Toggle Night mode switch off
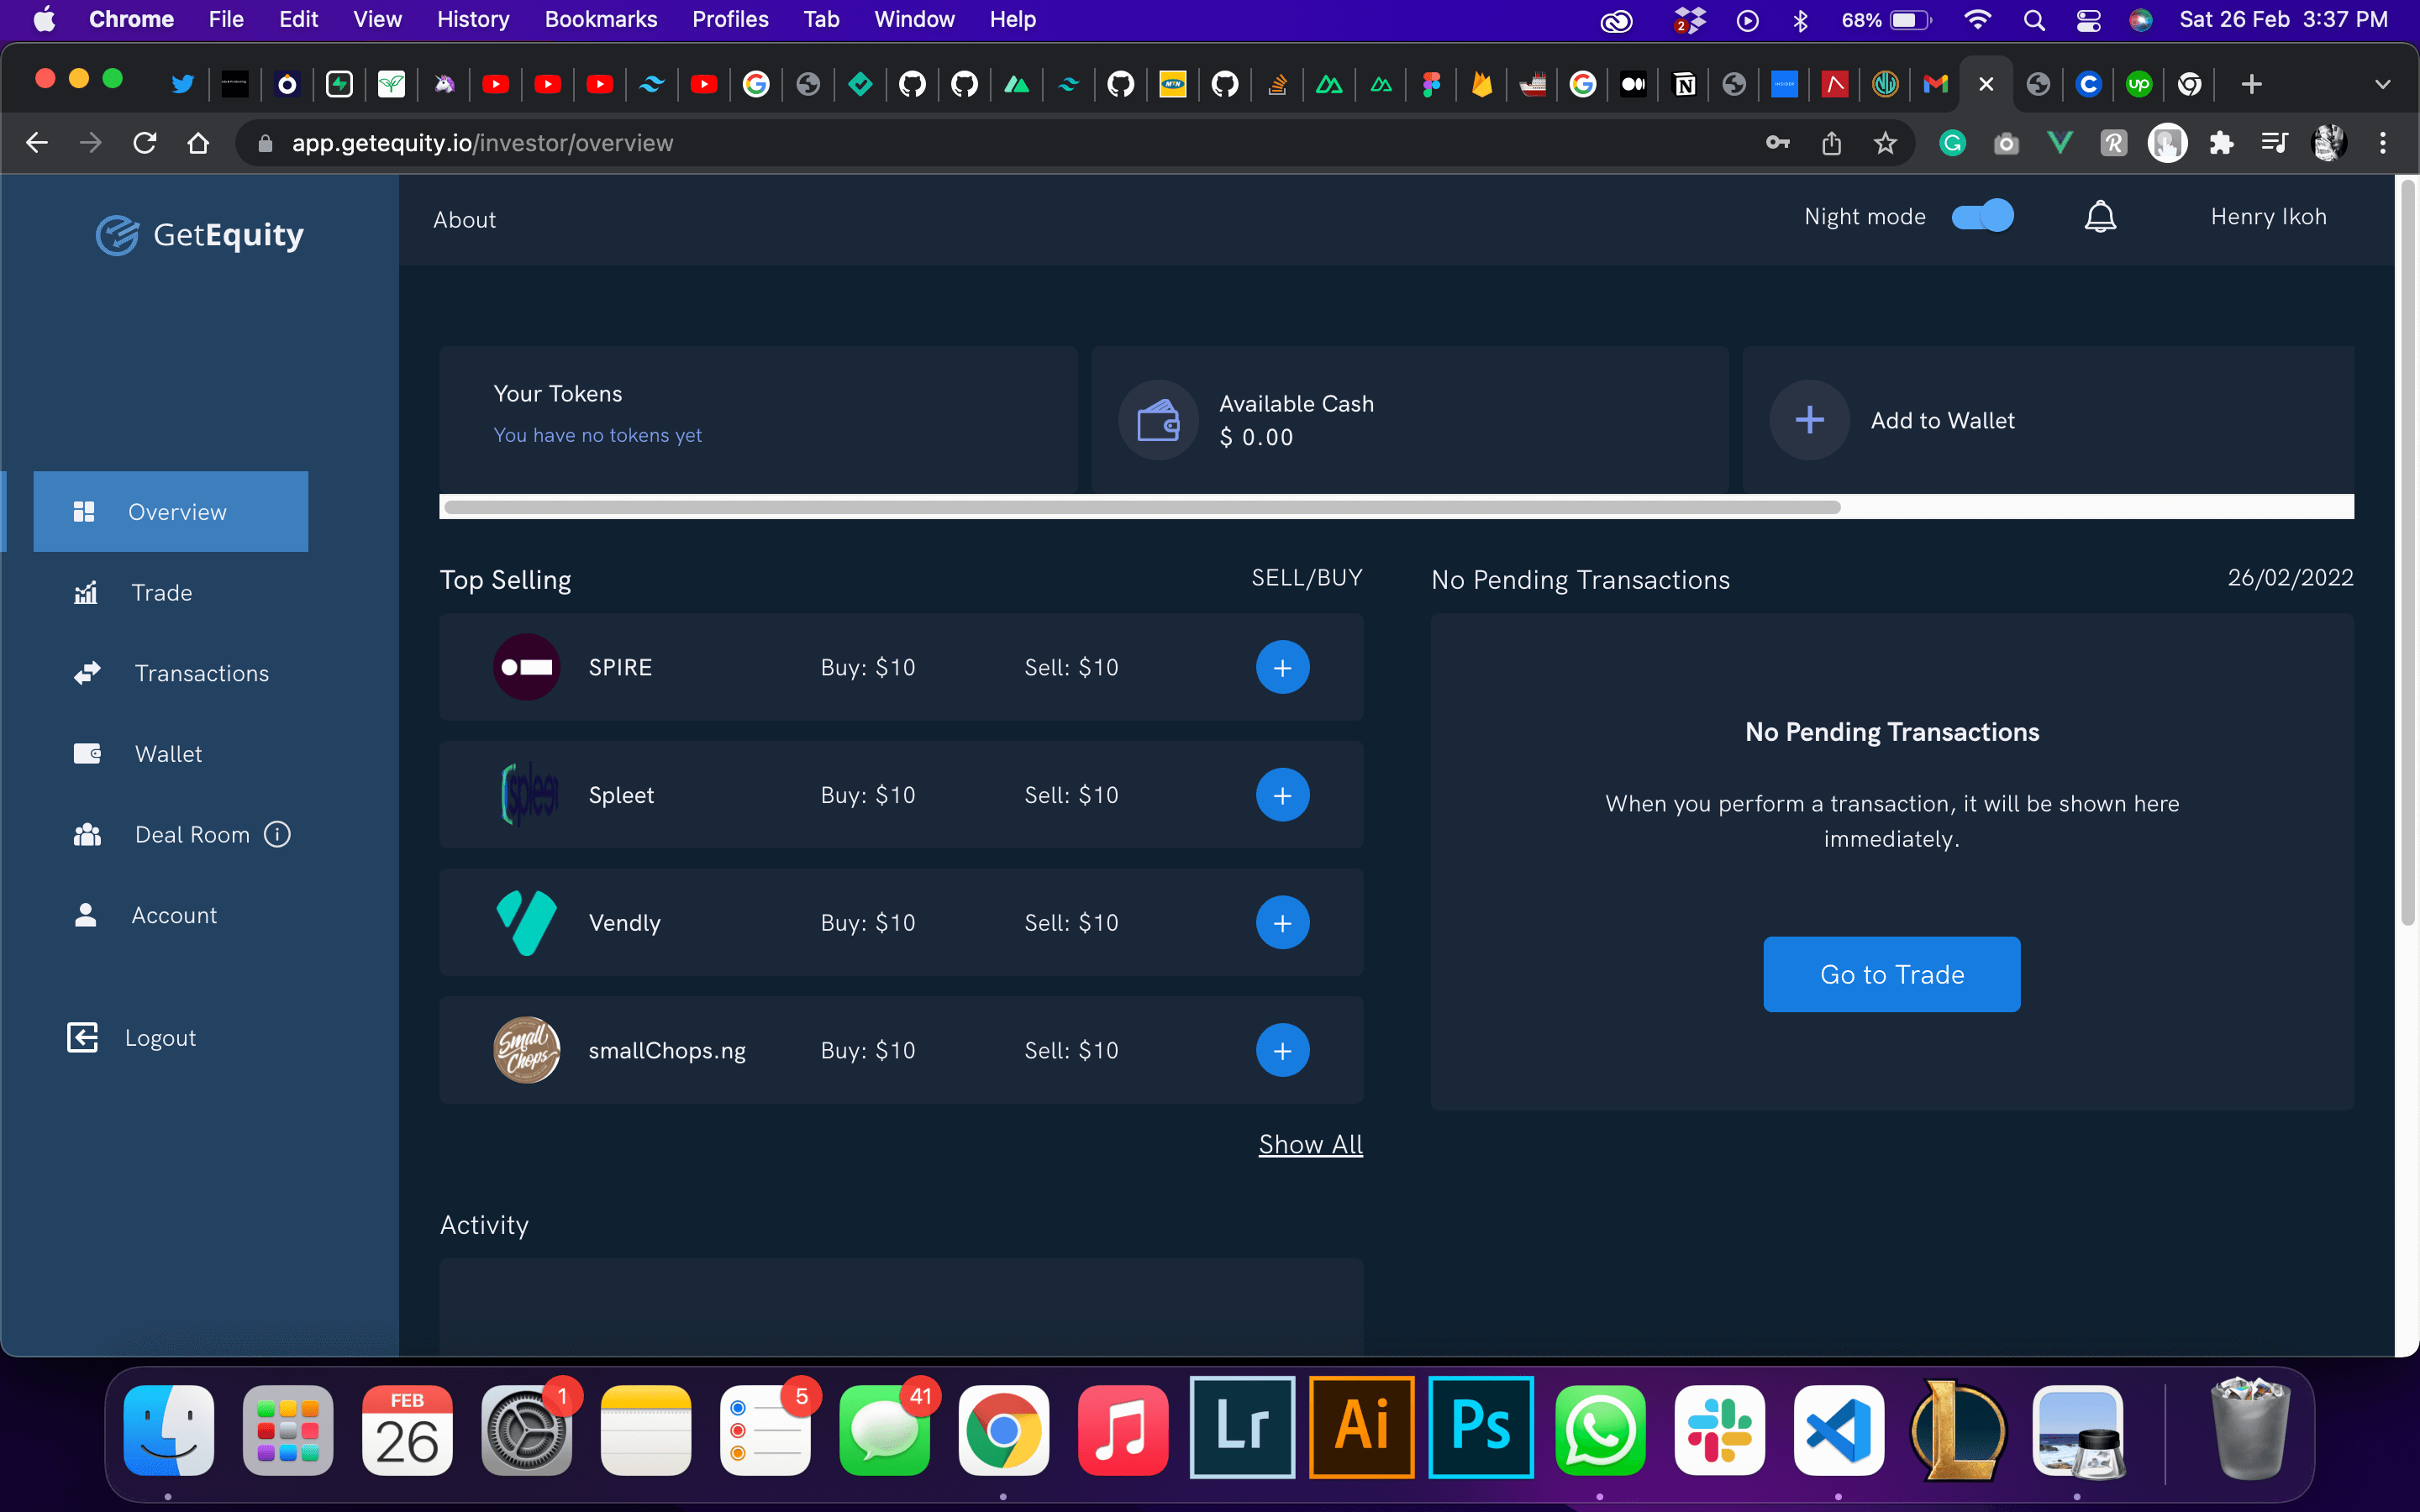The width and height of the screenshot is (2420, 1512). click(1983, 216)
